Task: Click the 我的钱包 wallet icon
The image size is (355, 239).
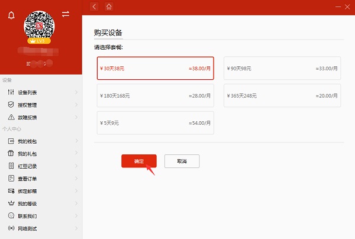Action: point(11,141)
